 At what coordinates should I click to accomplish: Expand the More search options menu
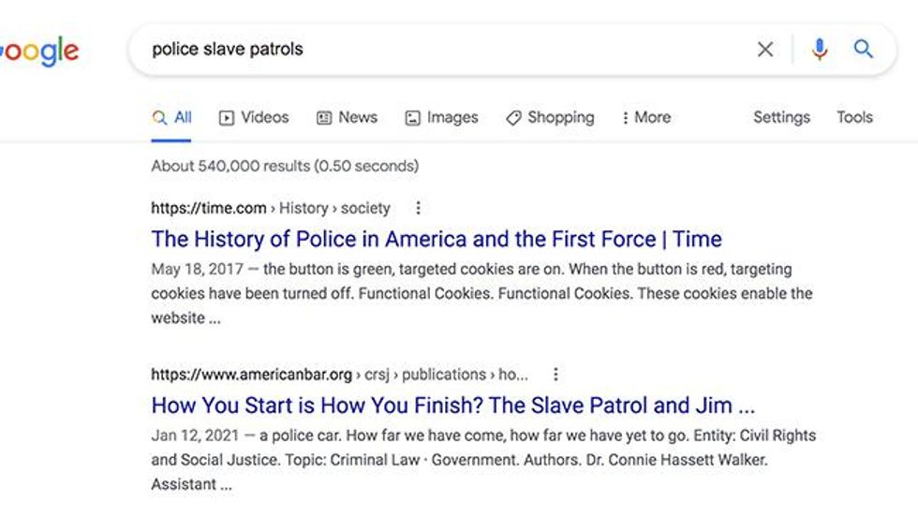(646, 118)
